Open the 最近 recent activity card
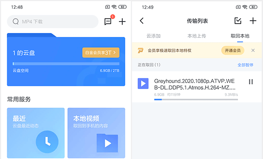The height and width of the screenshot is (159, 263). coord(36,133)
